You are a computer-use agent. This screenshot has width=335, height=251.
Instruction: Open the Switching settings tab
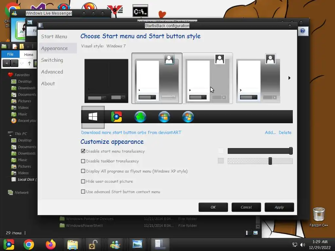[x=52, y=60]
